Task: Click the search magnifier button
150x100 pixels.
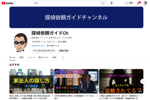Action: point(103,3)
